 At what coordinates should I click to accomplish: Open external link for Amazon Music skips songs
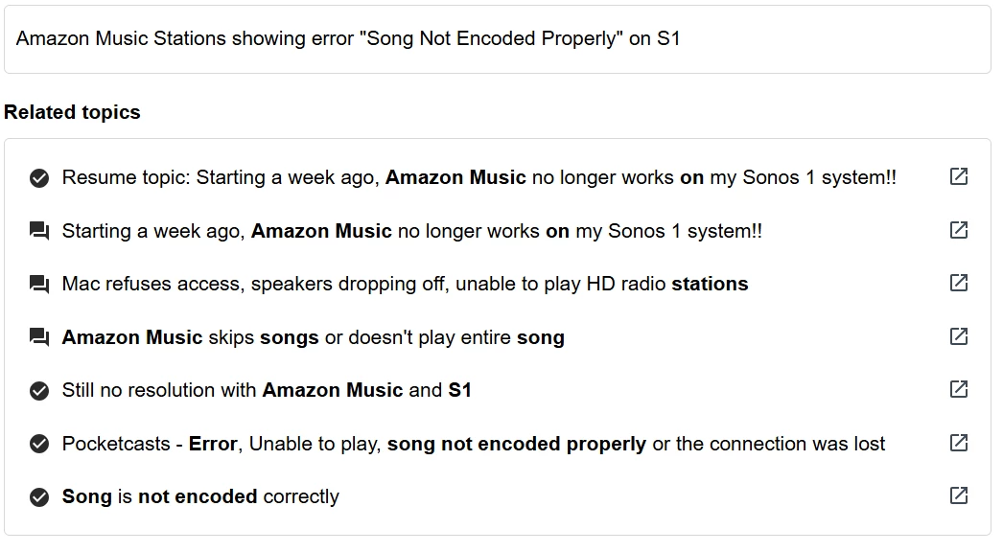click(x=958, y=336)
